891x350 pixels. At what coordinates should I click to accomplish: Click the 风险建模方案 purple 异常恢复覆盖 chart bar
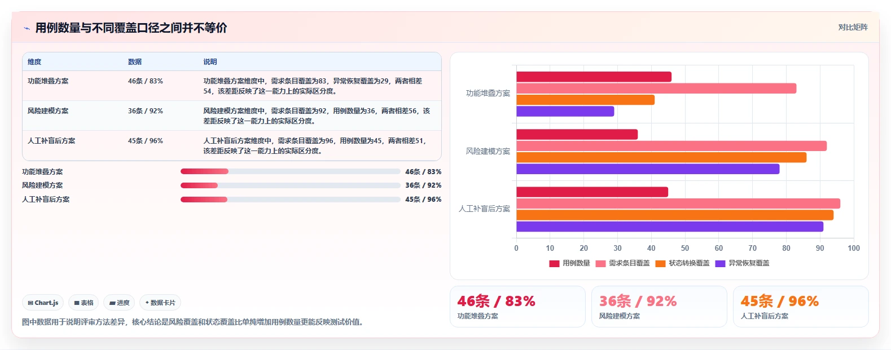pos(648,169)
